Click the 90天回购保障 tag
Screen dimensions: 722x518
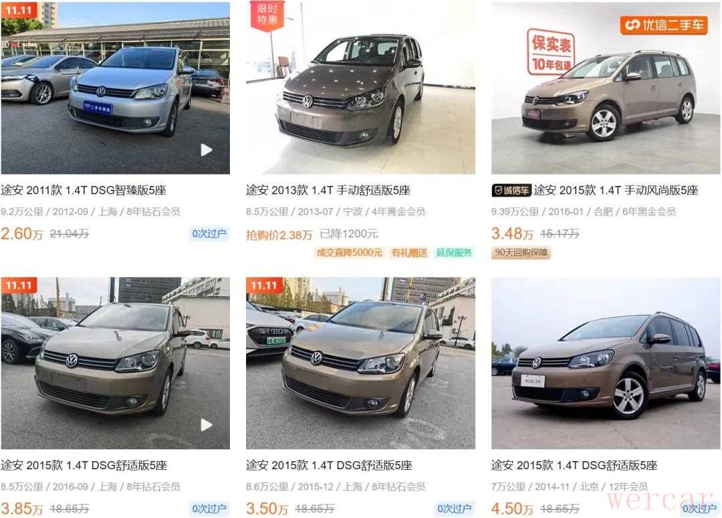click(521, 253)
